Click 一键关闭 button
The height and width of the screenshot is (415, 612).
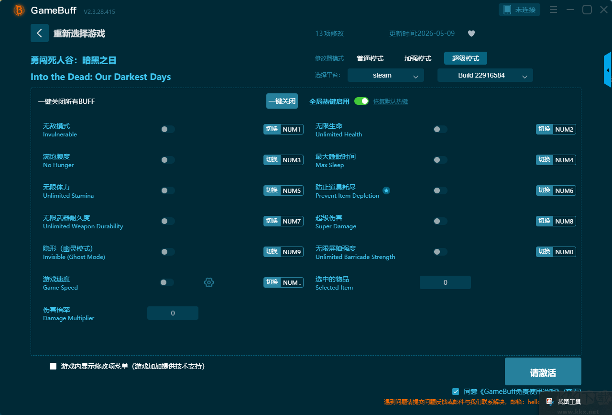pyautogui.click(x=282, y=101)
